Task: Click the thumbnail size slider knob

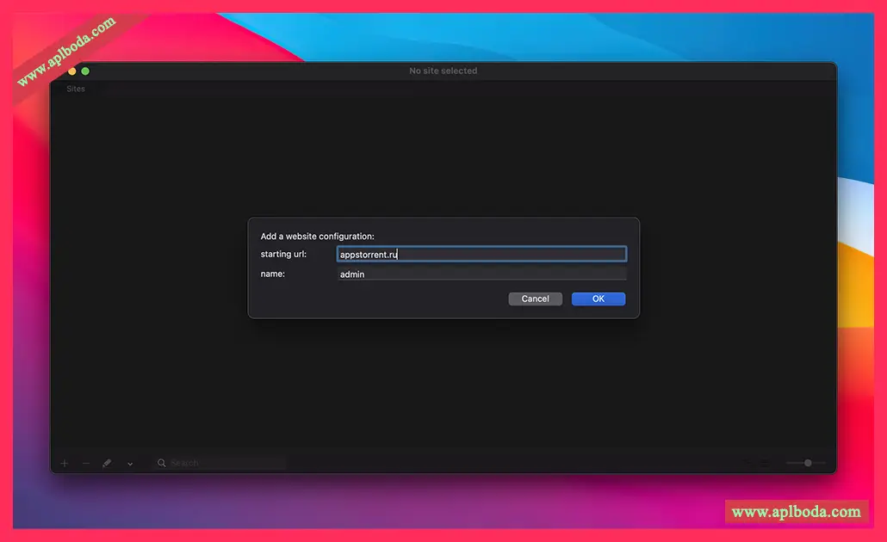Action: [x=808, y=463]
